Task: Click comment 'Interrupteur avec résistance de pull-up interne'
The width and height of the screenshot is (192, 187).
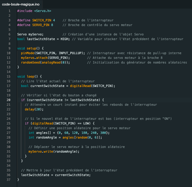Action: (x=134, y=53)
